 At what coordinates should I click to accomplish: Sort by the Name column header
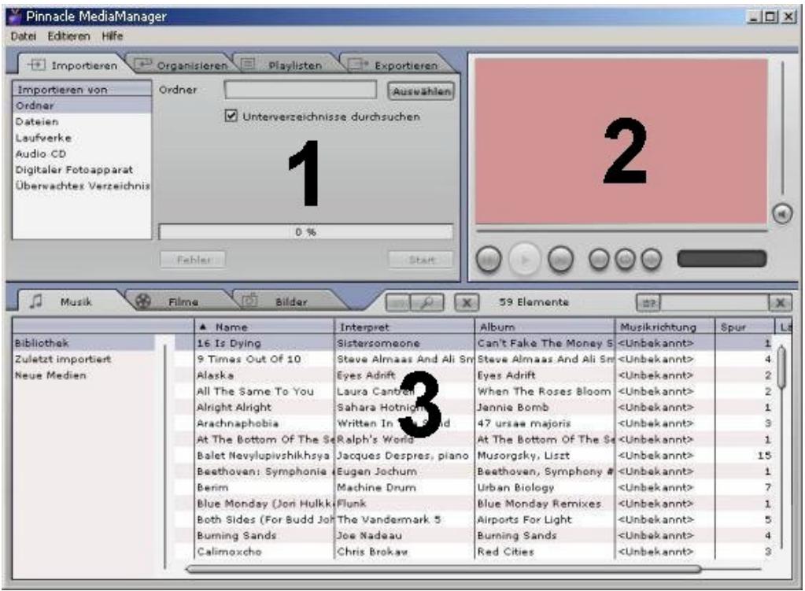pyautogui.click(x=264, y=327)
